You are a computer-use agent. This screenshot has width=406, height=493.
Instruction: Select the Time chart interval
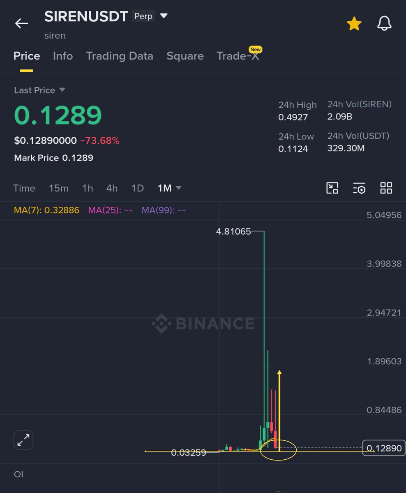[x=24, y=188]
